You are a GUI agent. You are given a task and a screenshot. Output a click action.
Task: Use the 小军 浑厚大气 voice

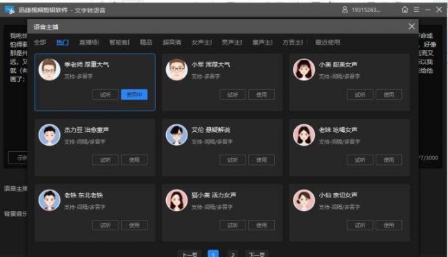click(261, 95)
